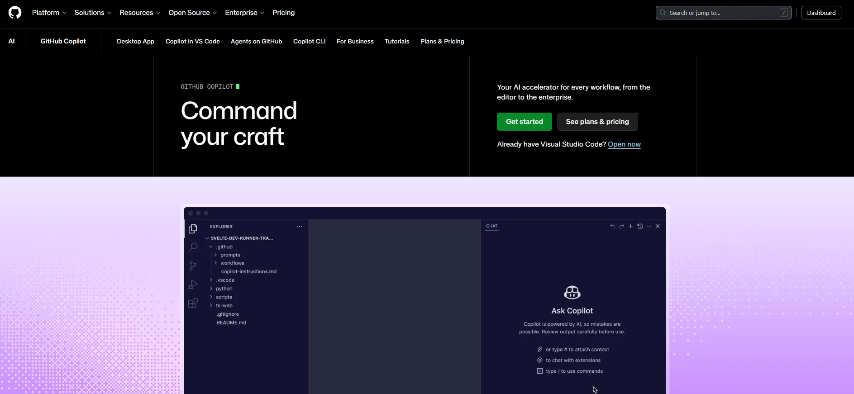Follow the Open now link

tap(624, 144)
